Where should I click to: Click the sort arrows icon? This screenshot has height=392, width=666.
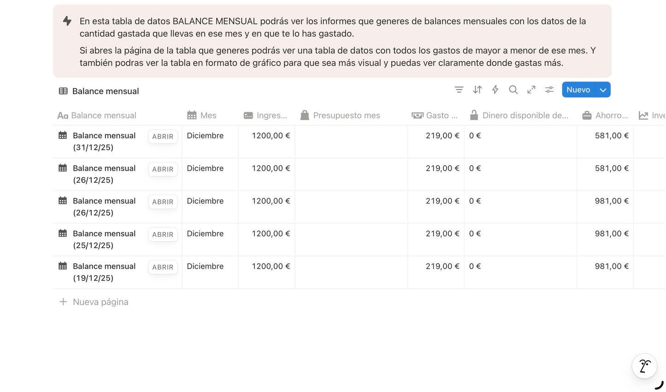point(477,90)
